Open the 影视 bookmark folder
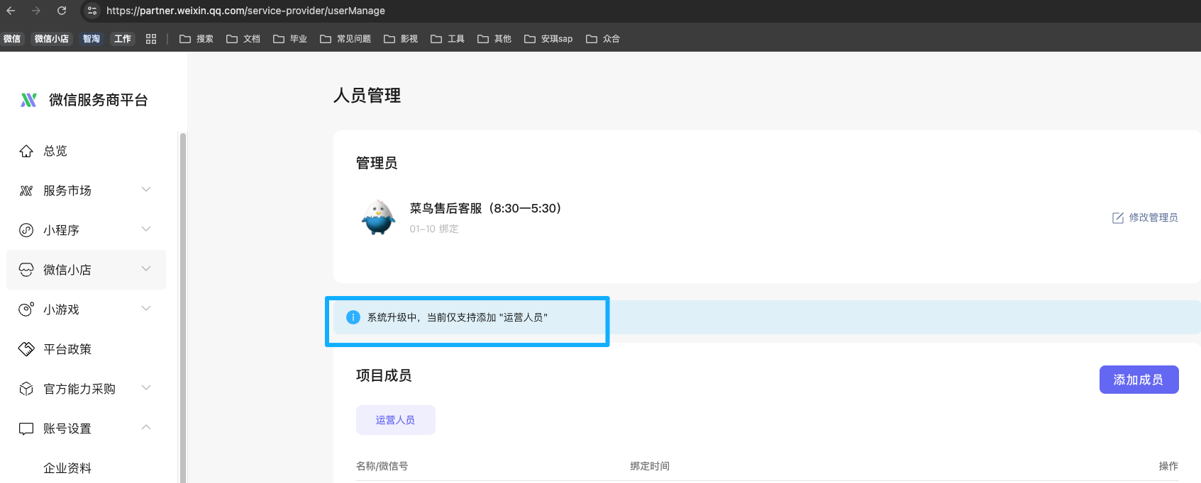Viewport: 1201px width, 483px height. pyautogui.click(x=401, y=39)
